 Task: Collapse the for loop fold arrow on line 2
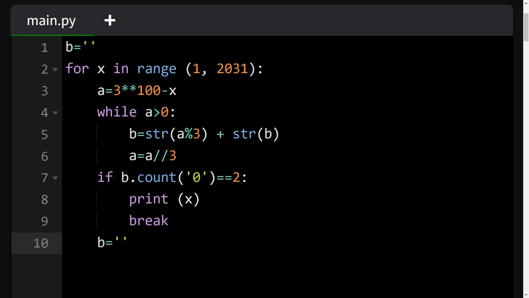[x=55, y=69]
